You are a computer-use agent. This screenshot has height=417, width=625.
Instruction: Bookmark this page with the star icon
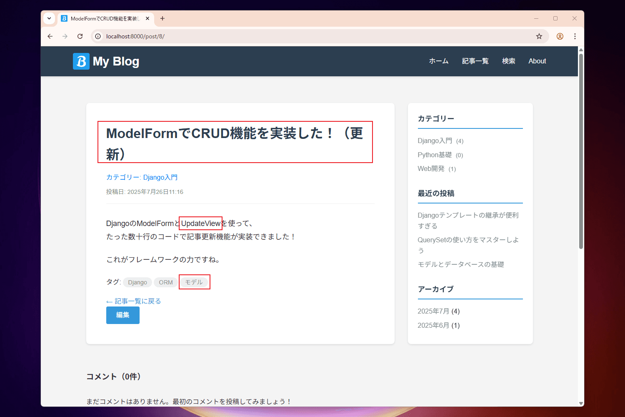click(x=539, y=36)
